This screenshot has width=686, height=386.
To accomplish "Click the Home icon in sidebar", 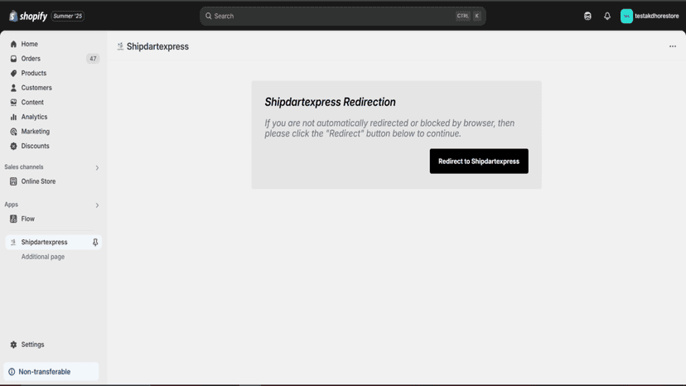I will (13, 44).
